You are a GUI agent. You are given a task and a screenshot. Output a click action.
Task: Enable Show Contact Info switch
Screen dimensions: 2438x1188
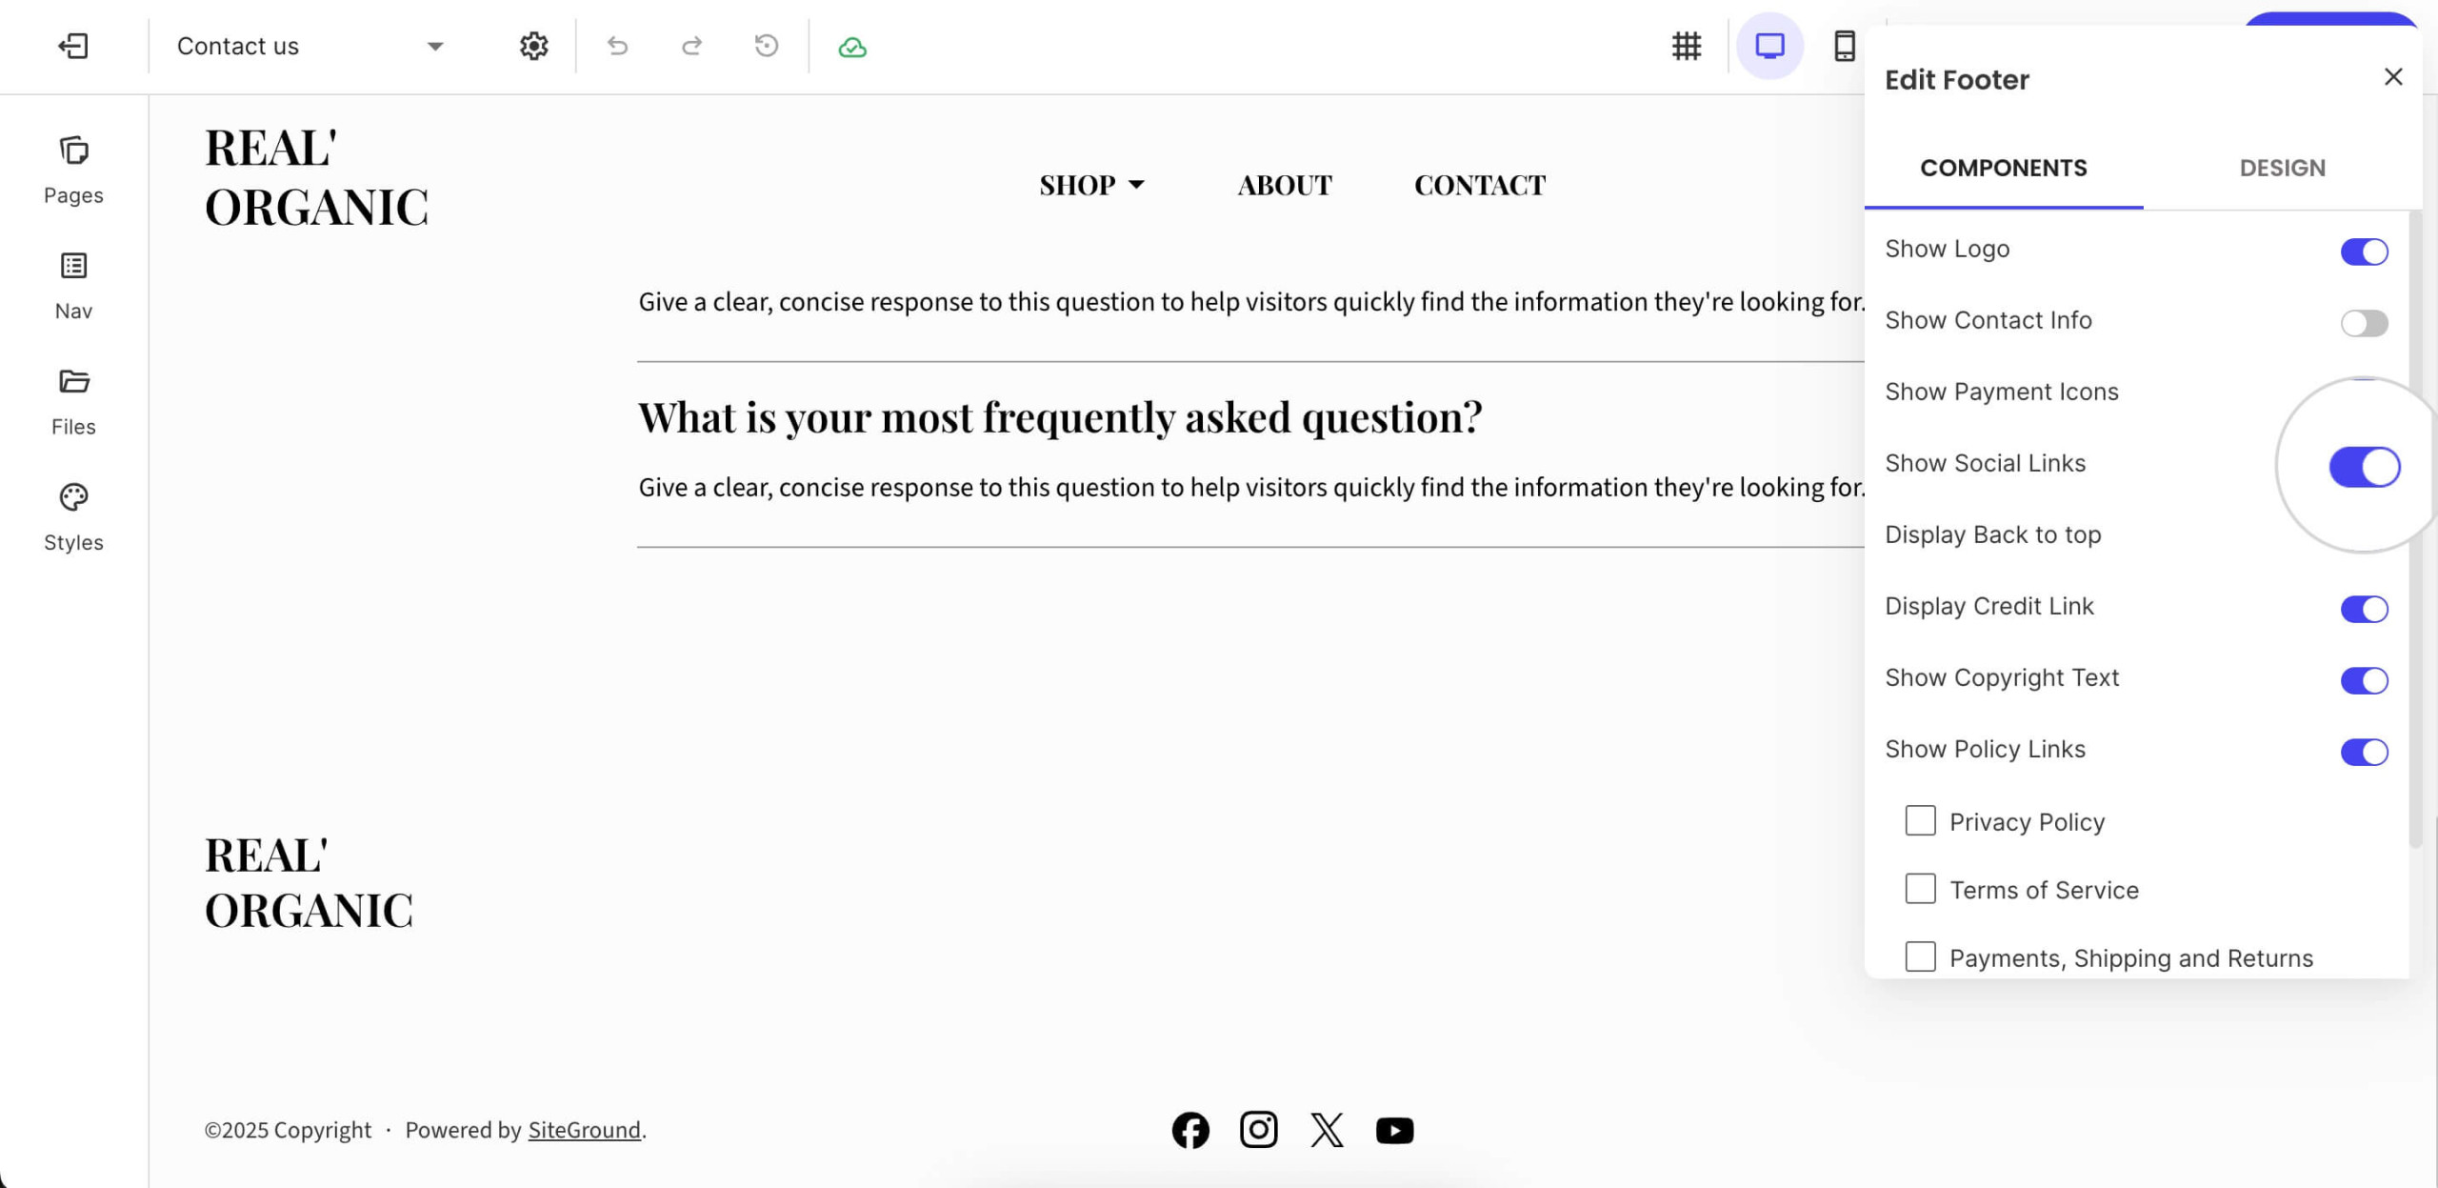point(2365,323)
